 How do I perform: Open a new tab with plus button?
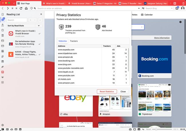(x=175, y=3)
